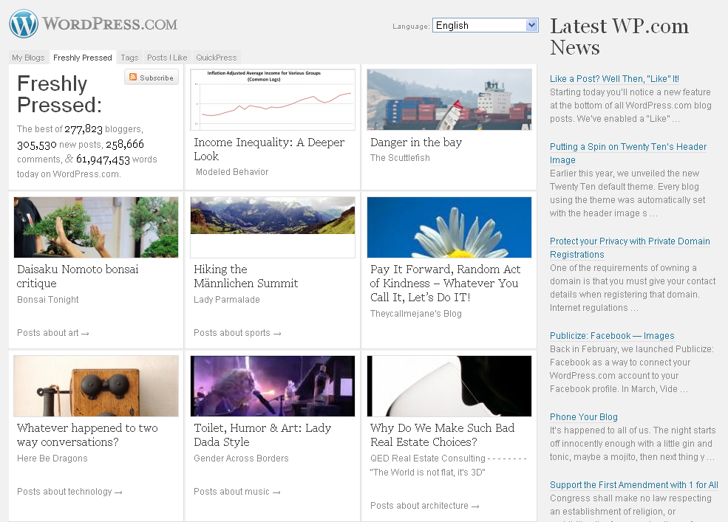This screenshot has width=728, height=522.
Task: Open the QuickPress tab
Action: pos(217,58)
